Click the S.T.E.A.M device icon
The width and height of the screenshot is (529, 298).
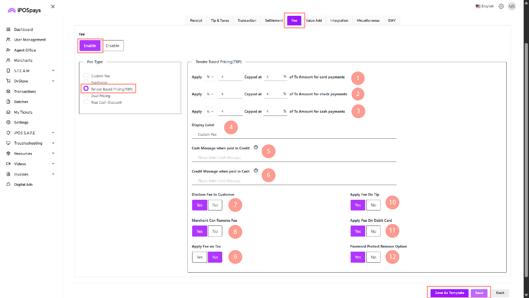click(x=8, y=71)
